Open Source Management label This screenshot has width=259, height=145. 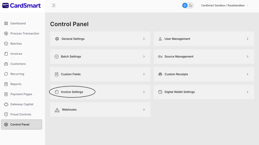[x=179, y=57]
